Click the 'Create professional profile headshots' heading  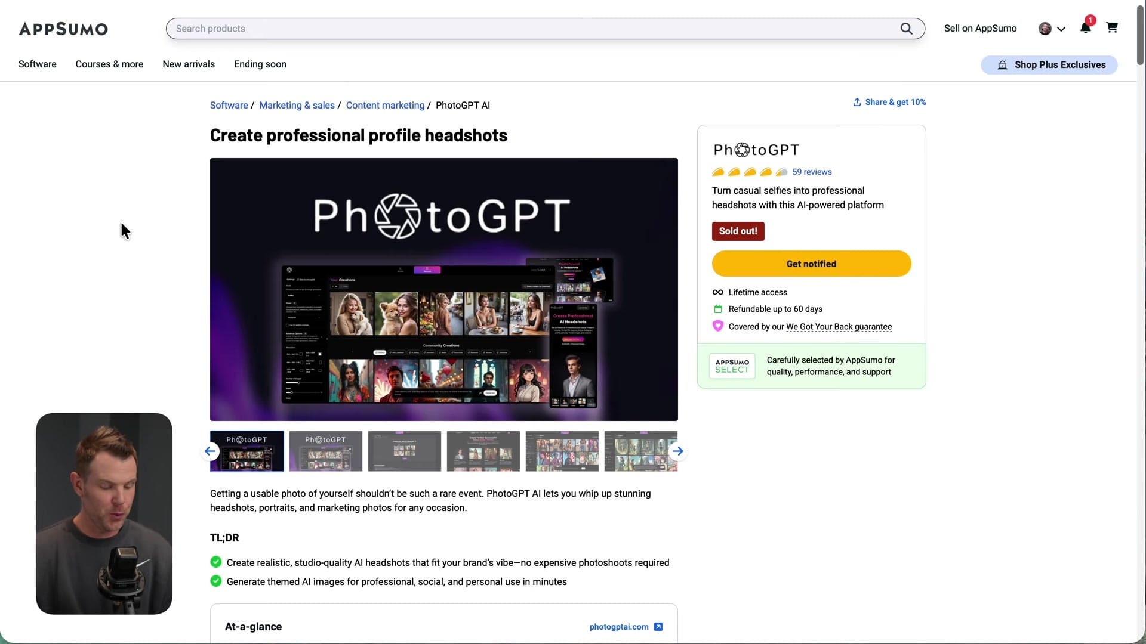point(359,135)
